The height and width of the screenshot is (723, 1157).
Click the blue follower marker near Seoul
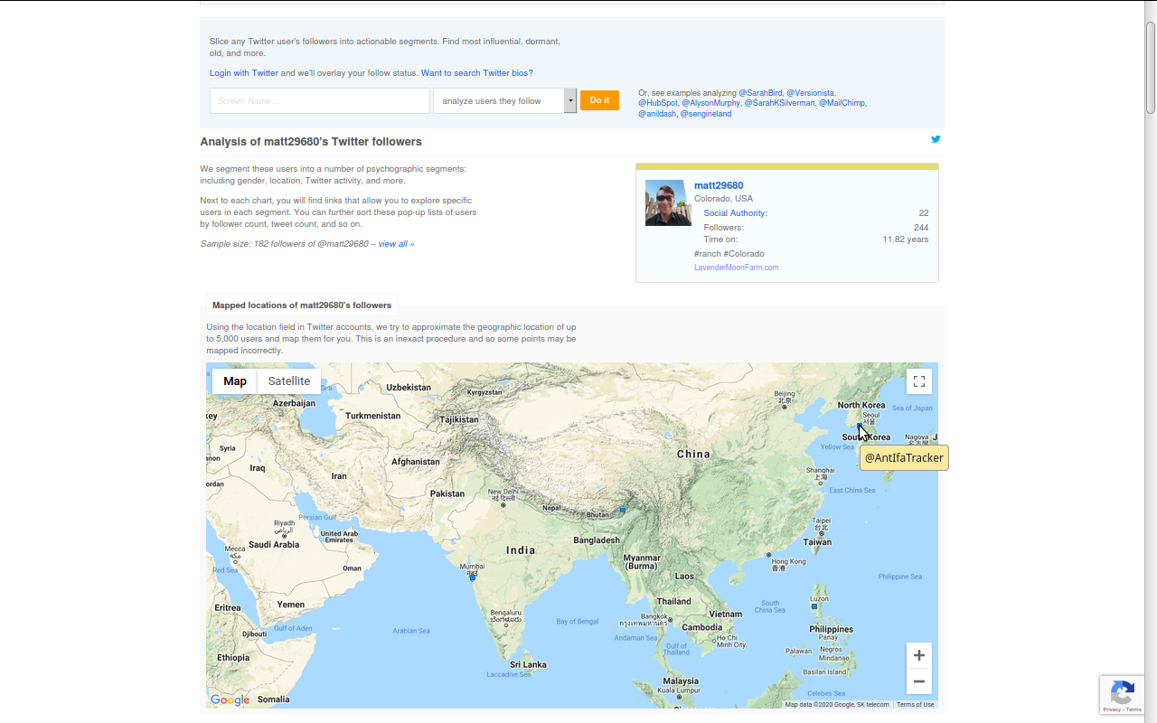[860, 426]
